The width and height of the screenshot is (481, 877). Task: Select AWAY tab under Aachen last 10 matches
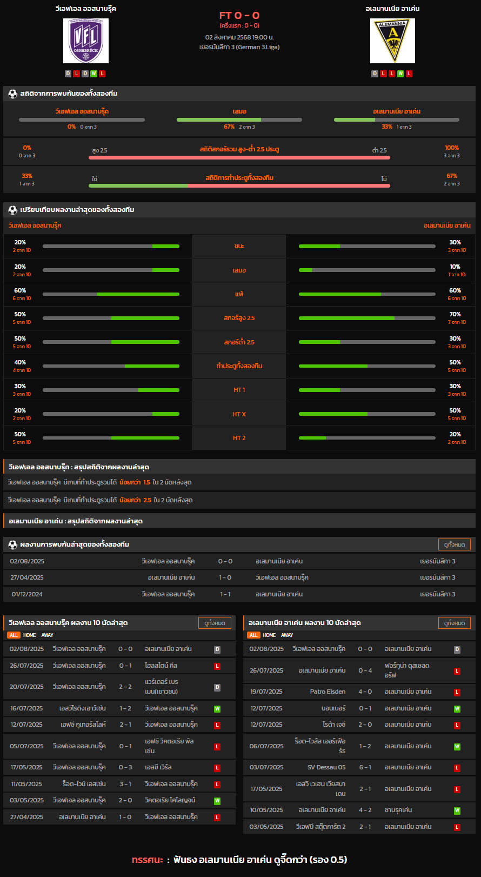pyautogui.click(x=287, y=635)
